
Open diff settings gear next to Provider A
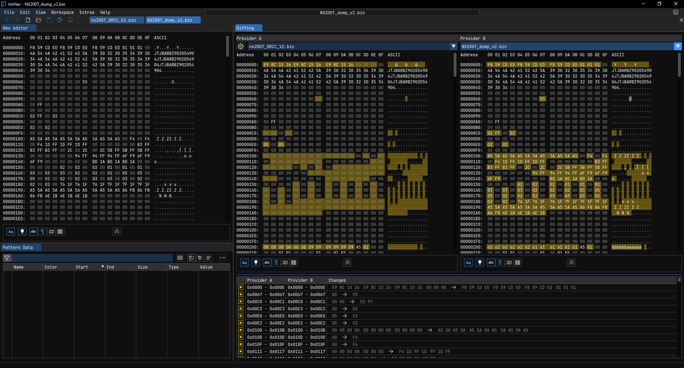(x=241, y=47)
